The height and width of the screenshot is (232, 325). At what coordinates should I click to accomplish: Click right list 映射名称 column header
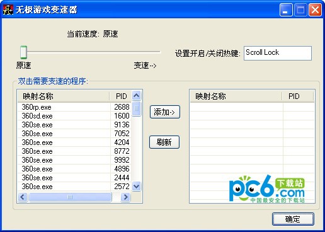point(236,96)
